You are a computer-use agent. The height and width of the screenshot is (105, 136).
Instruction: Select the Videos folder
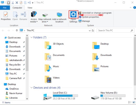[52, 79]
